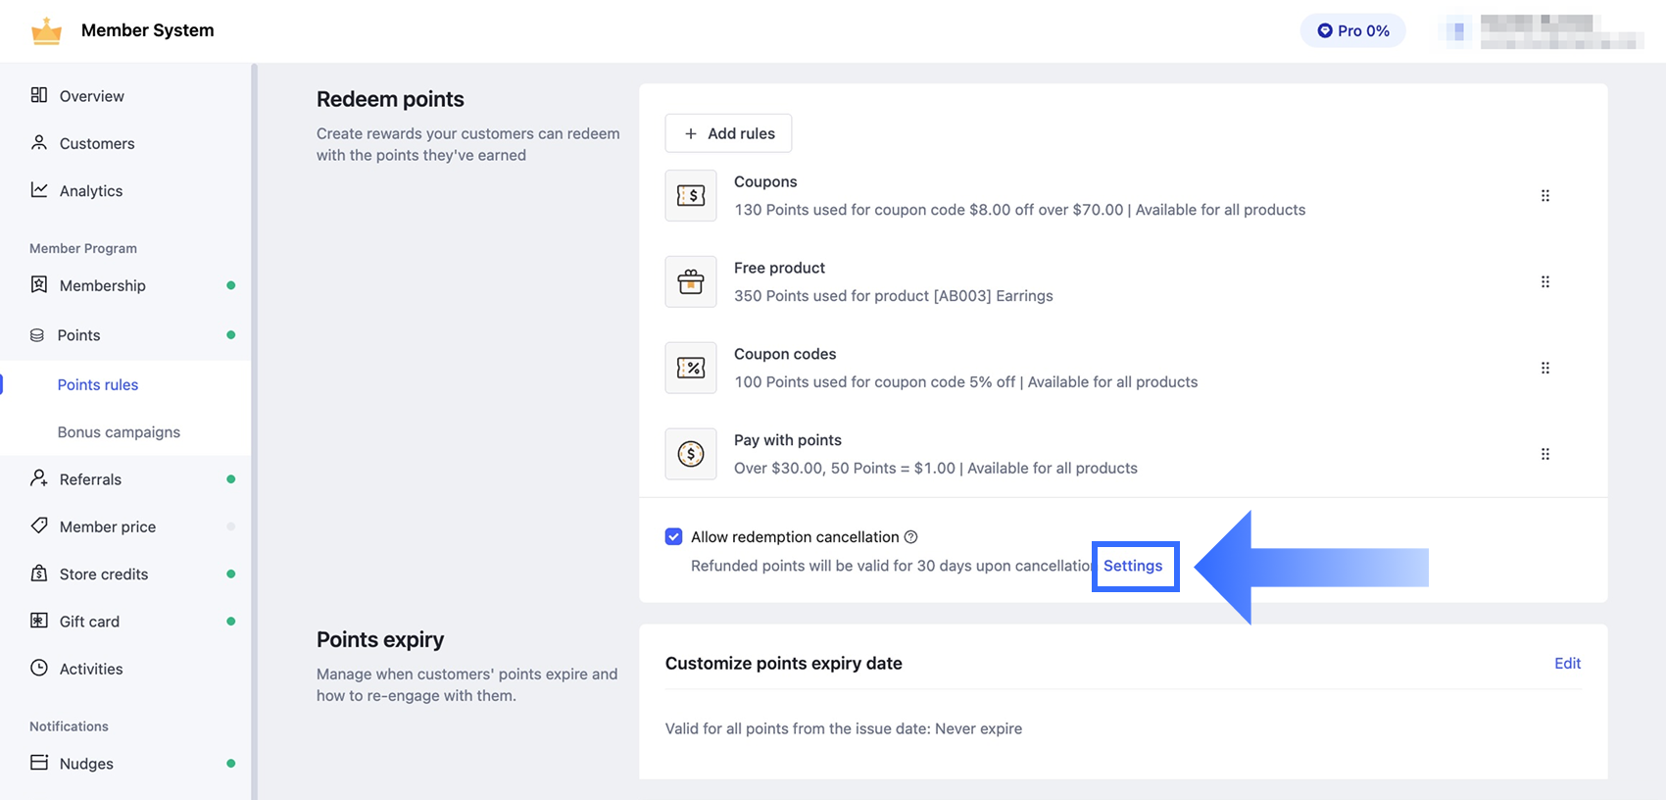Image resolution: width=1666 pixels, height=800 pixels.
Task: Click the Add rules button
Action: click(x=728, y=133)
